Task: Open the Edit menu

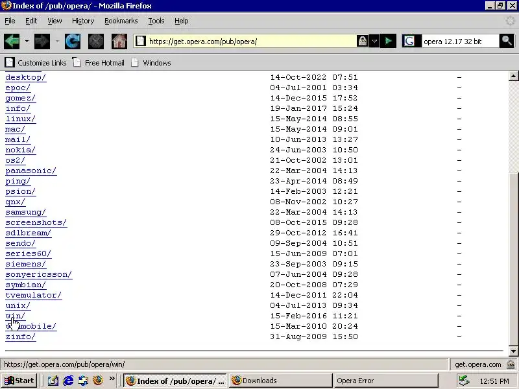Action: point(31,21)
